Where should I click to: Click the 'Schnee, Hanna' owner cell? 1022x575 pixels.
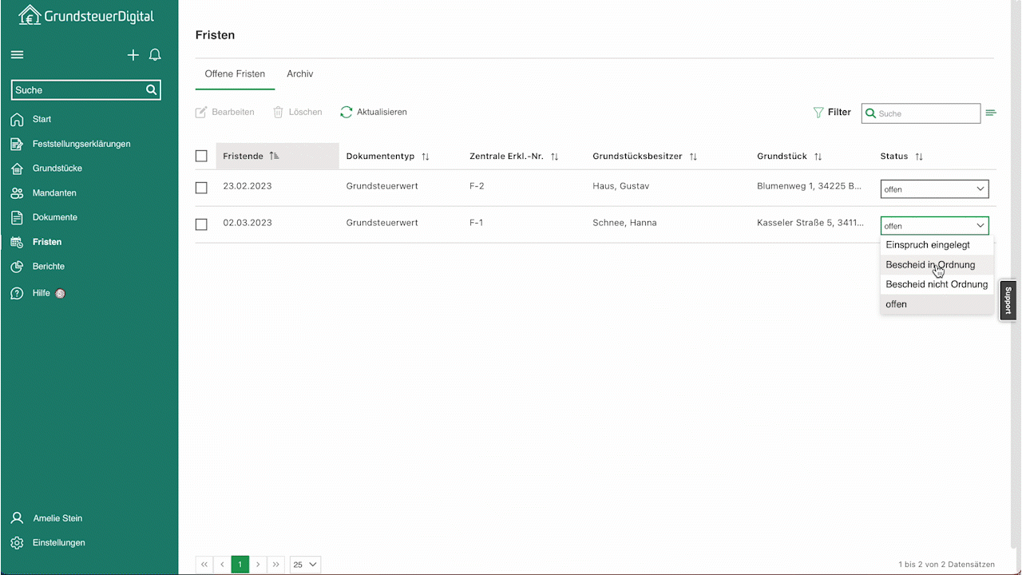[x=624, y=223]
